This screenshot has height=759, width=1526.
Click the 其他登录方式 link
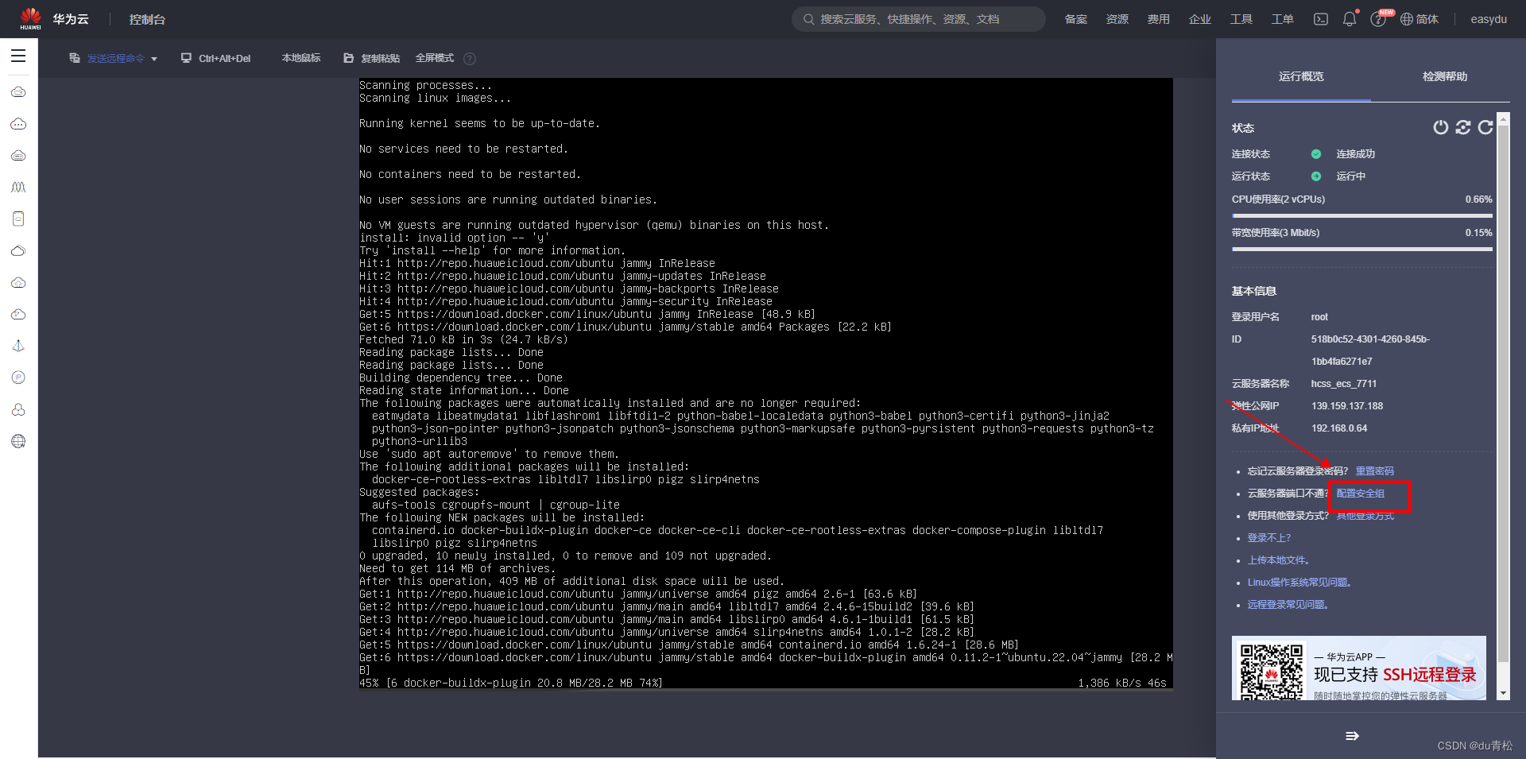click(x=1365, y=516)
